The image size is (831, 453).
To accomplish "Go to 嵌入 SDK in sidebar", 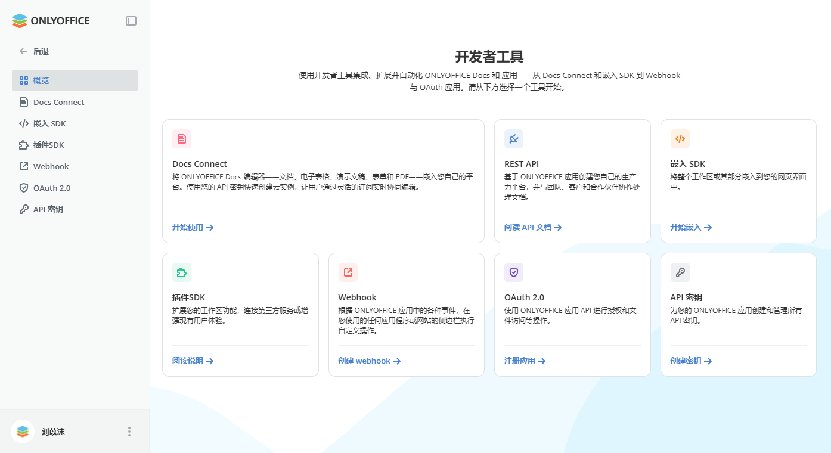I will 75,123.
